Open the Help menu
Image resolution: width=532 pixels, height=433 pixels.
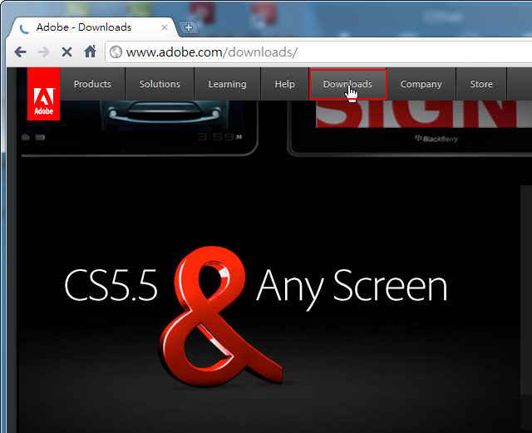pyautogui.click(x=284, y=84)
